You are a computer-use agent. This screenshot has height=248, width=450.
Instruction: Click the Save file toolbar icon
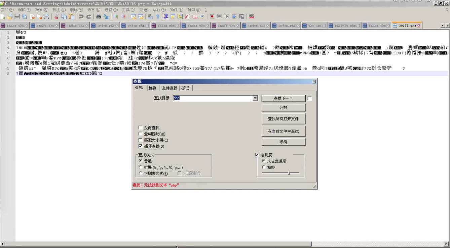pos(17,16)
